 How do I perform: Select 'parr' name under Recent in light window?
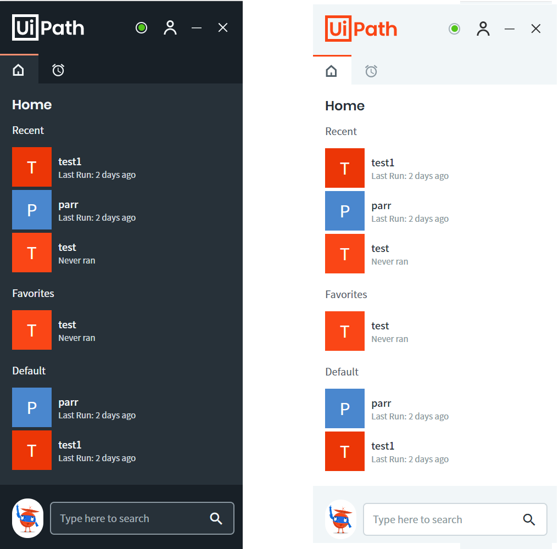tap(381, 206)
